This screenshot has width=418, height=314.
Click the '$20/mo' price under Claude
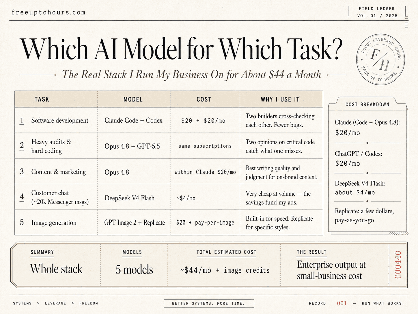tap(348, 133)
